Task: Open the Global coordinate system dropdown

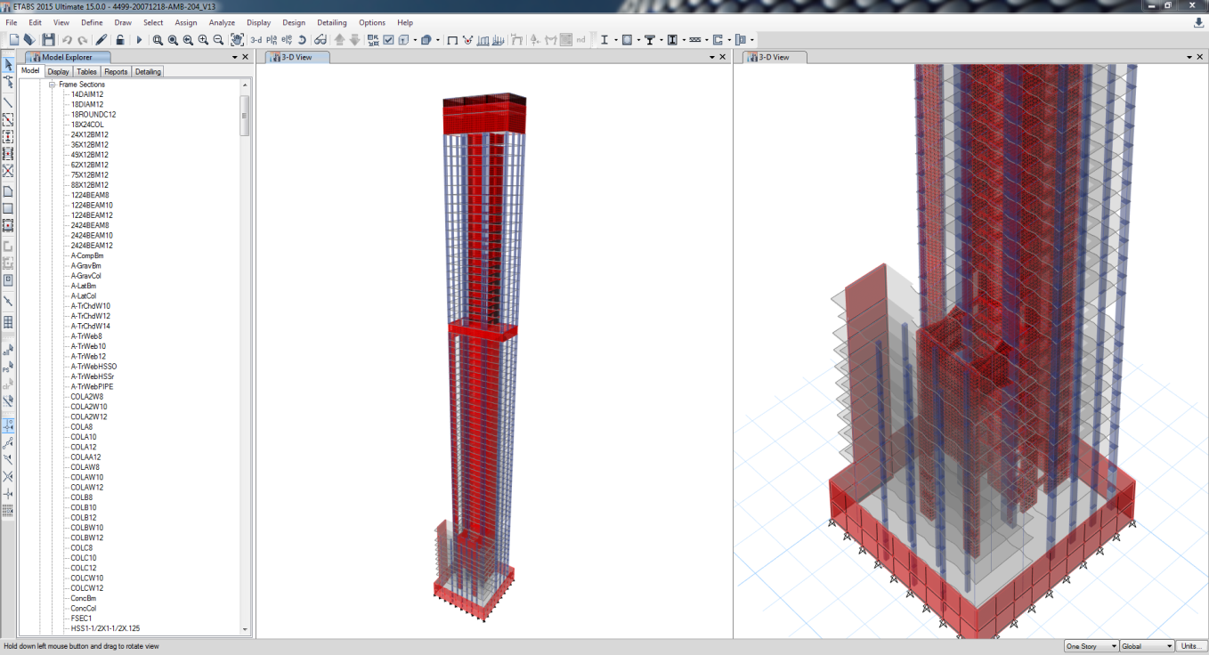Action: pos(1148,646)
